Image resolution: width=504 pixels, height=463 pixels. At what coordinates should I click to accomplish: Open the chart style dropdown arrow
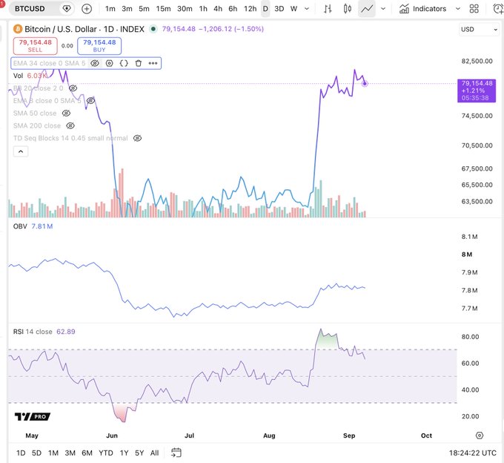[383, 9]
